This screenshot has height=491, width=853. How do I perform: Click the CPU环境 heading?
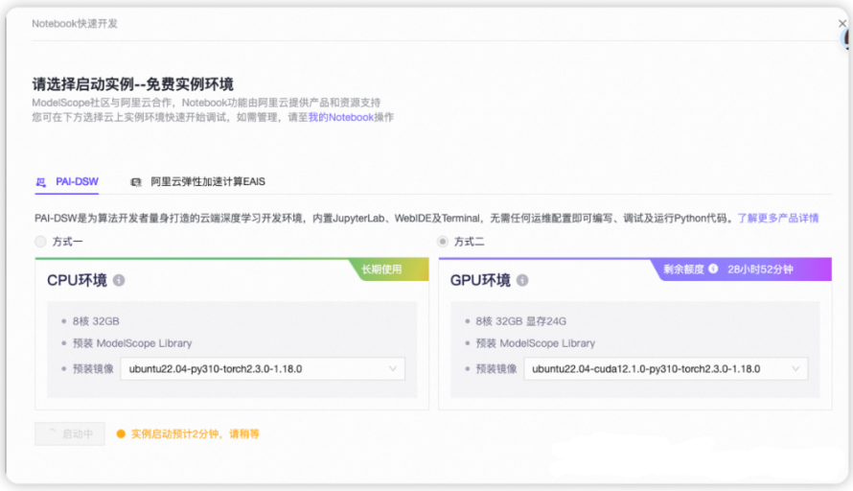point(77,280)
